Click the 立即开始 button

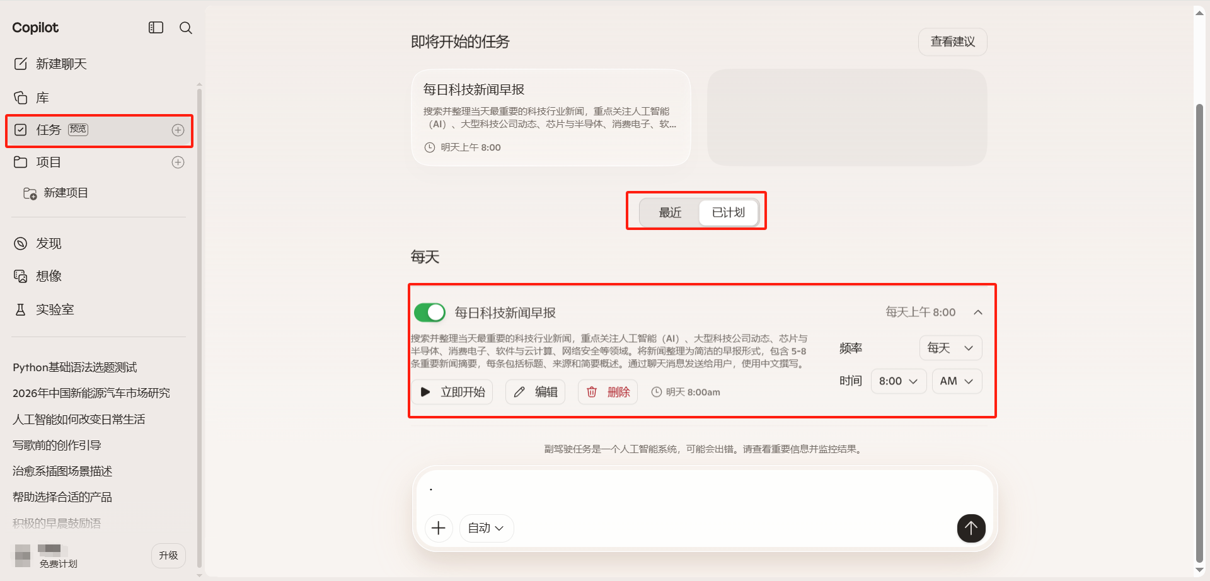[x=453, y=392]
